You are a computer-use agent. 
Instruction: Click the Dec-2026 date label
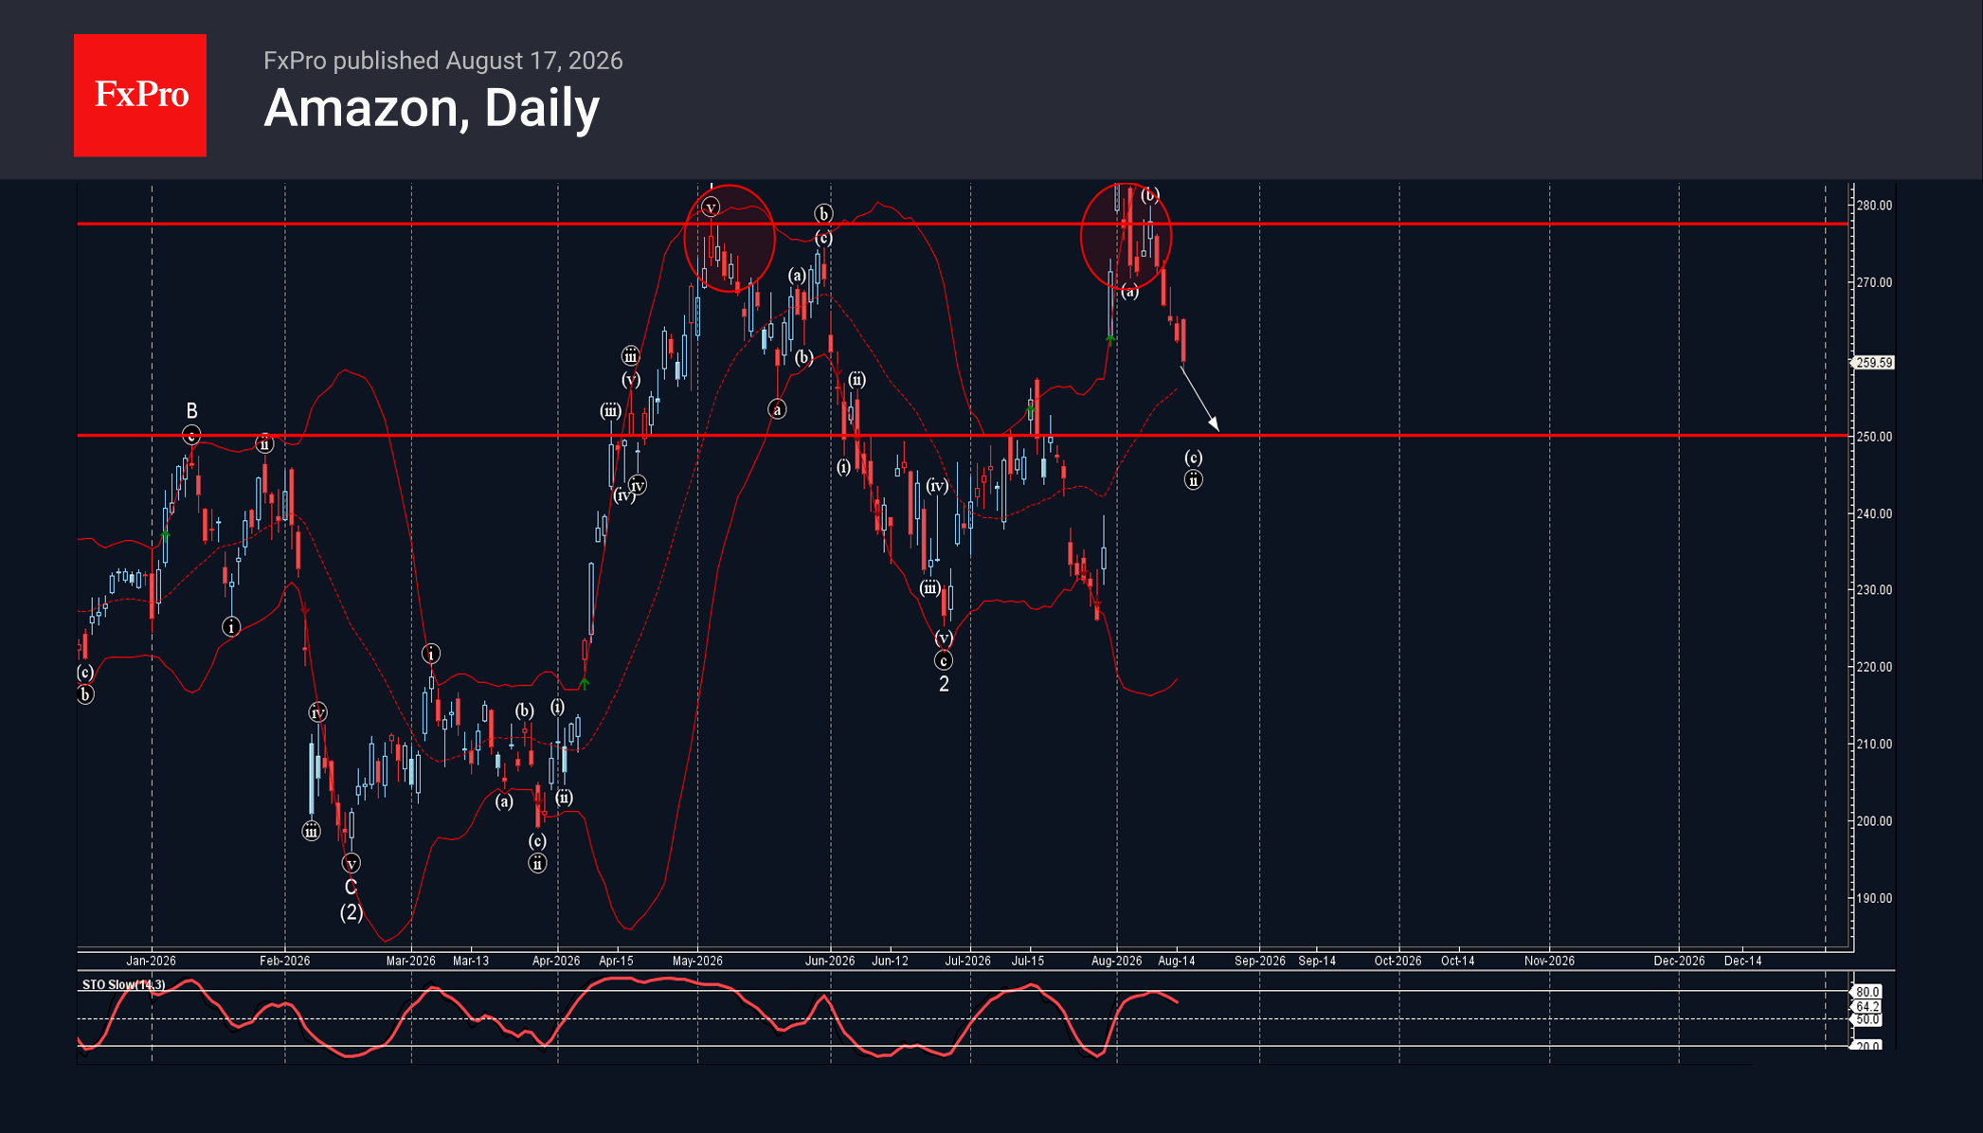[1680, 961]
